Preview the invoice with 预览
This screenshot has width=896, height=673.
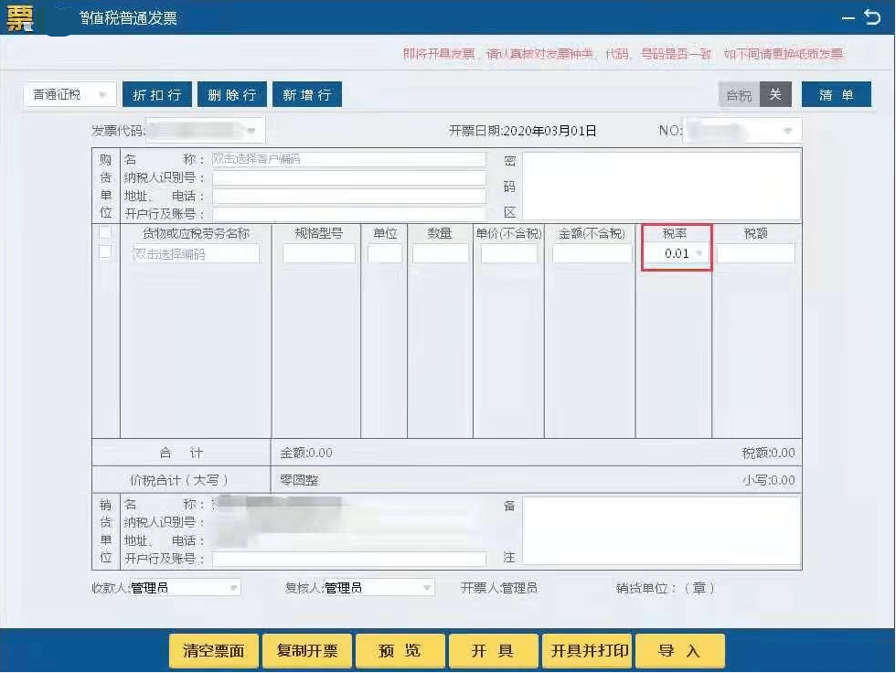400,651
